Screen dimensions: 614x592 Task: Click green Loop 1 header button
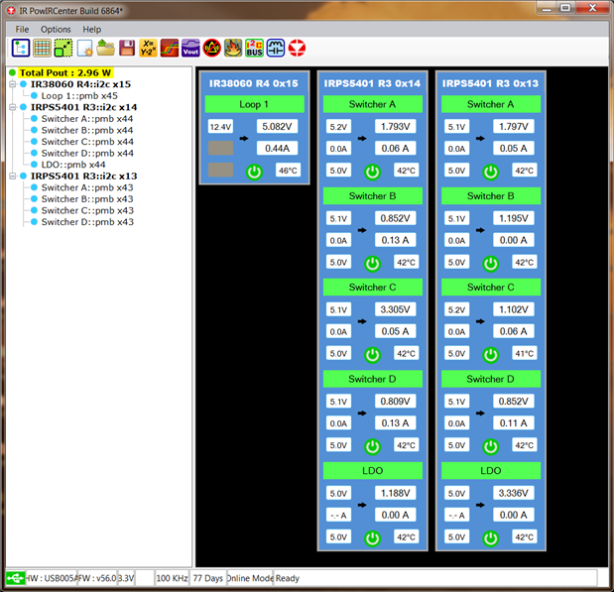[x=253, y=103]
